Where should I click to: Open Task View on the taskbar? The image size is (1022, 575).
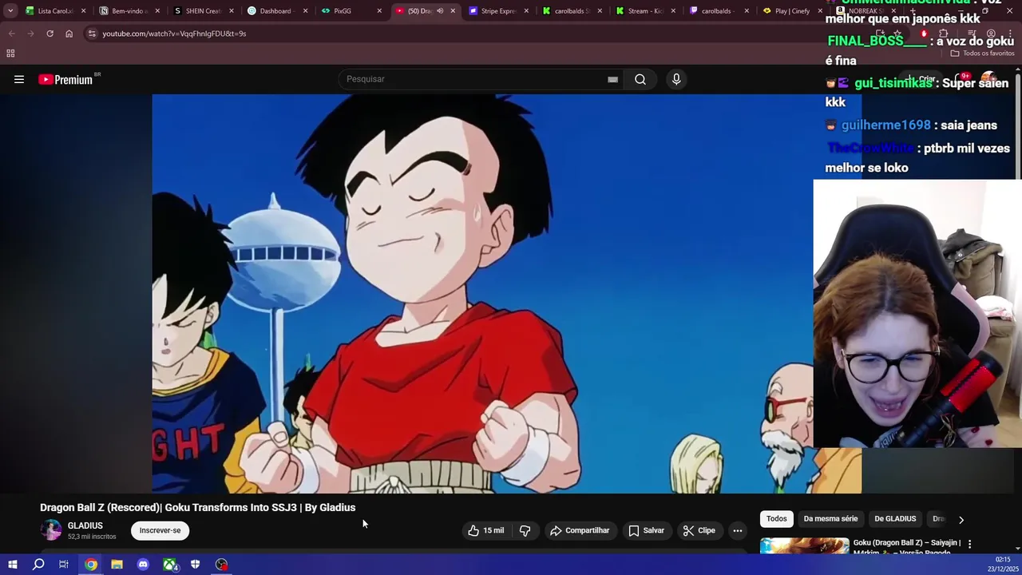64,565
